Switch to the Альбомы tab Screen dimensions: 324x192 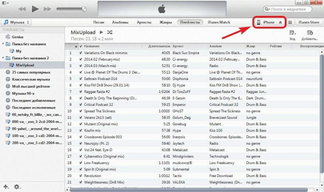click(x=120, y=22)
